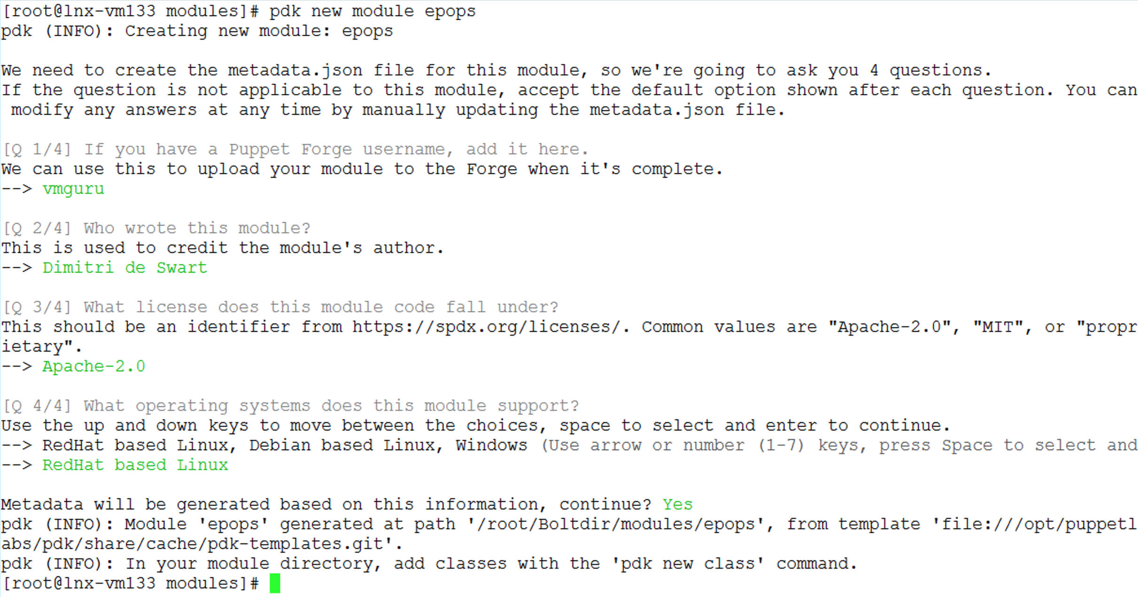1138x597 pixels.
Task: Click the green "Yes" confirmation text
Action: pos(677,504)
